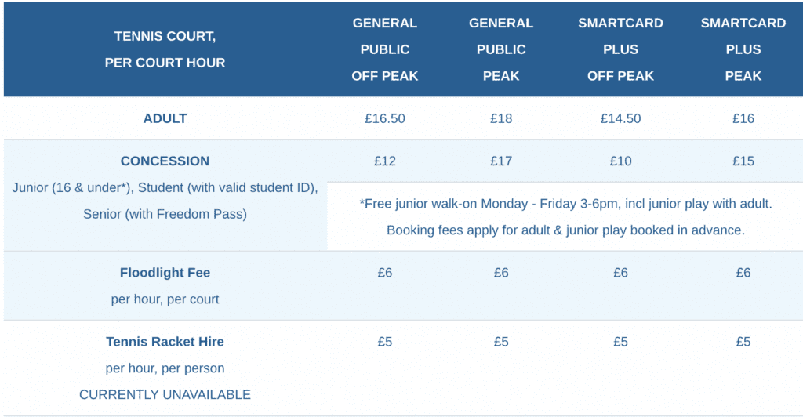Screen dimensions: 803x417
Task: Select the Concession Smartcard £10 price
Action: coord(620,161)
